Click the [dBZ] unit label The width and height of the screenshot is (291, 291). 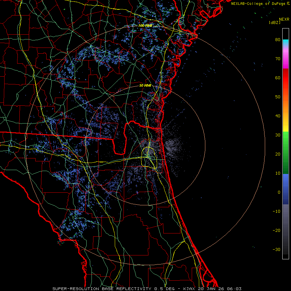(x=275, y=23)
